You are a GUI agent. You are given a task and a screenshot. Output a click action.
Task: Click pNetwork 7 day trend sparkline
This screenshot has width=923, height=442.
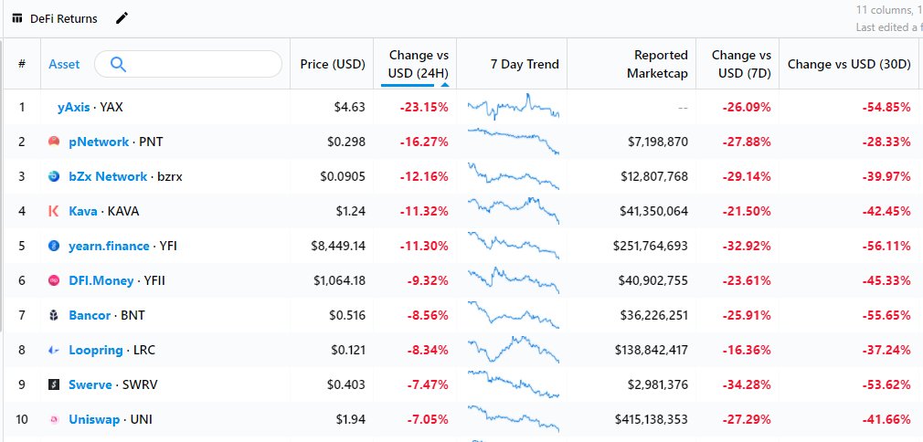pos(514,142)
